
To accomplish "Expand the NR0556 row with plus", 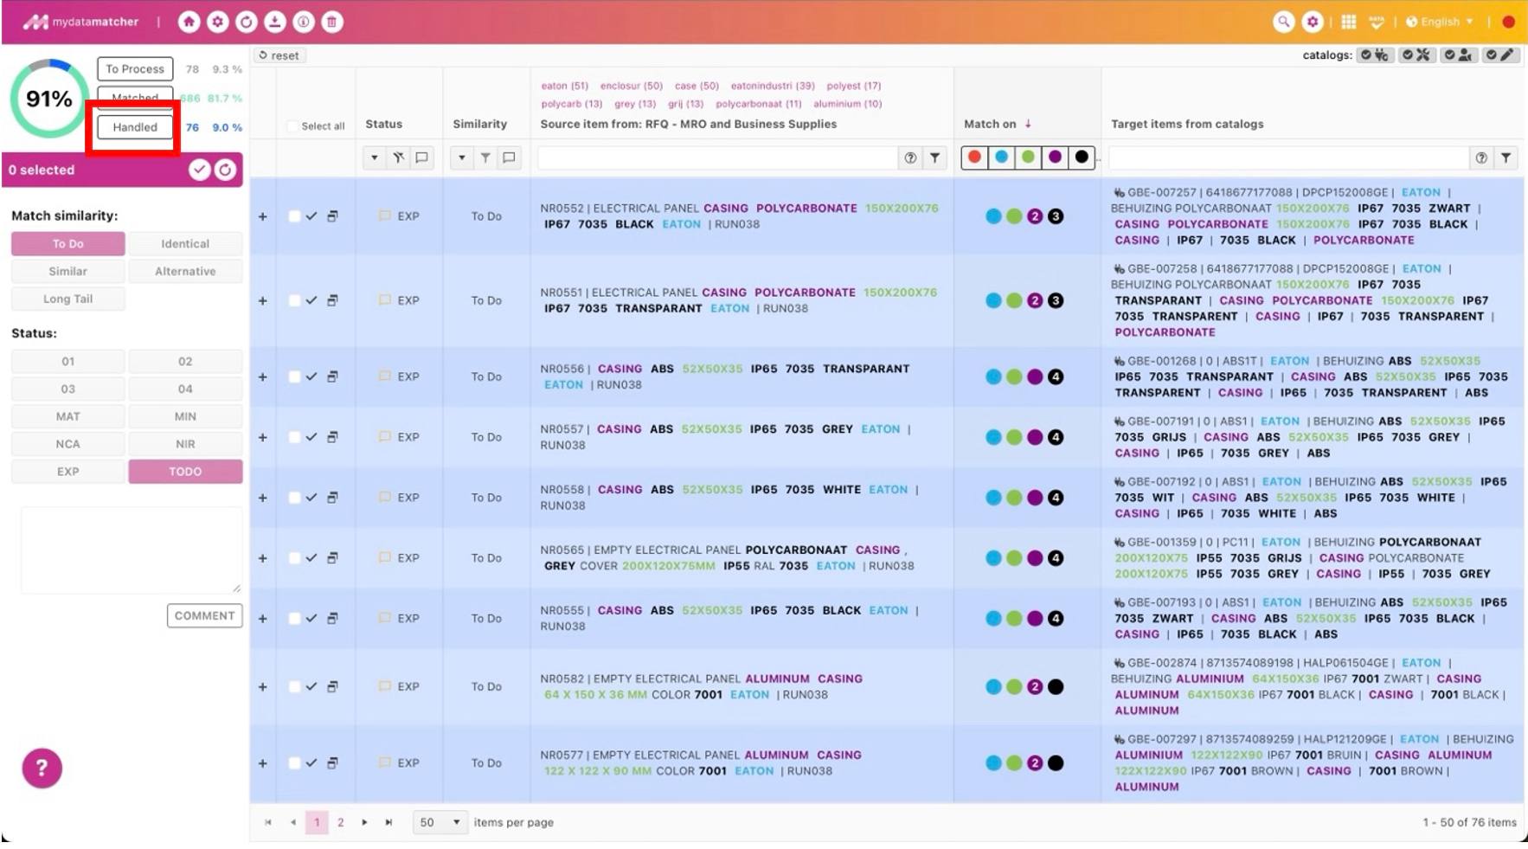I will [262, 376].
